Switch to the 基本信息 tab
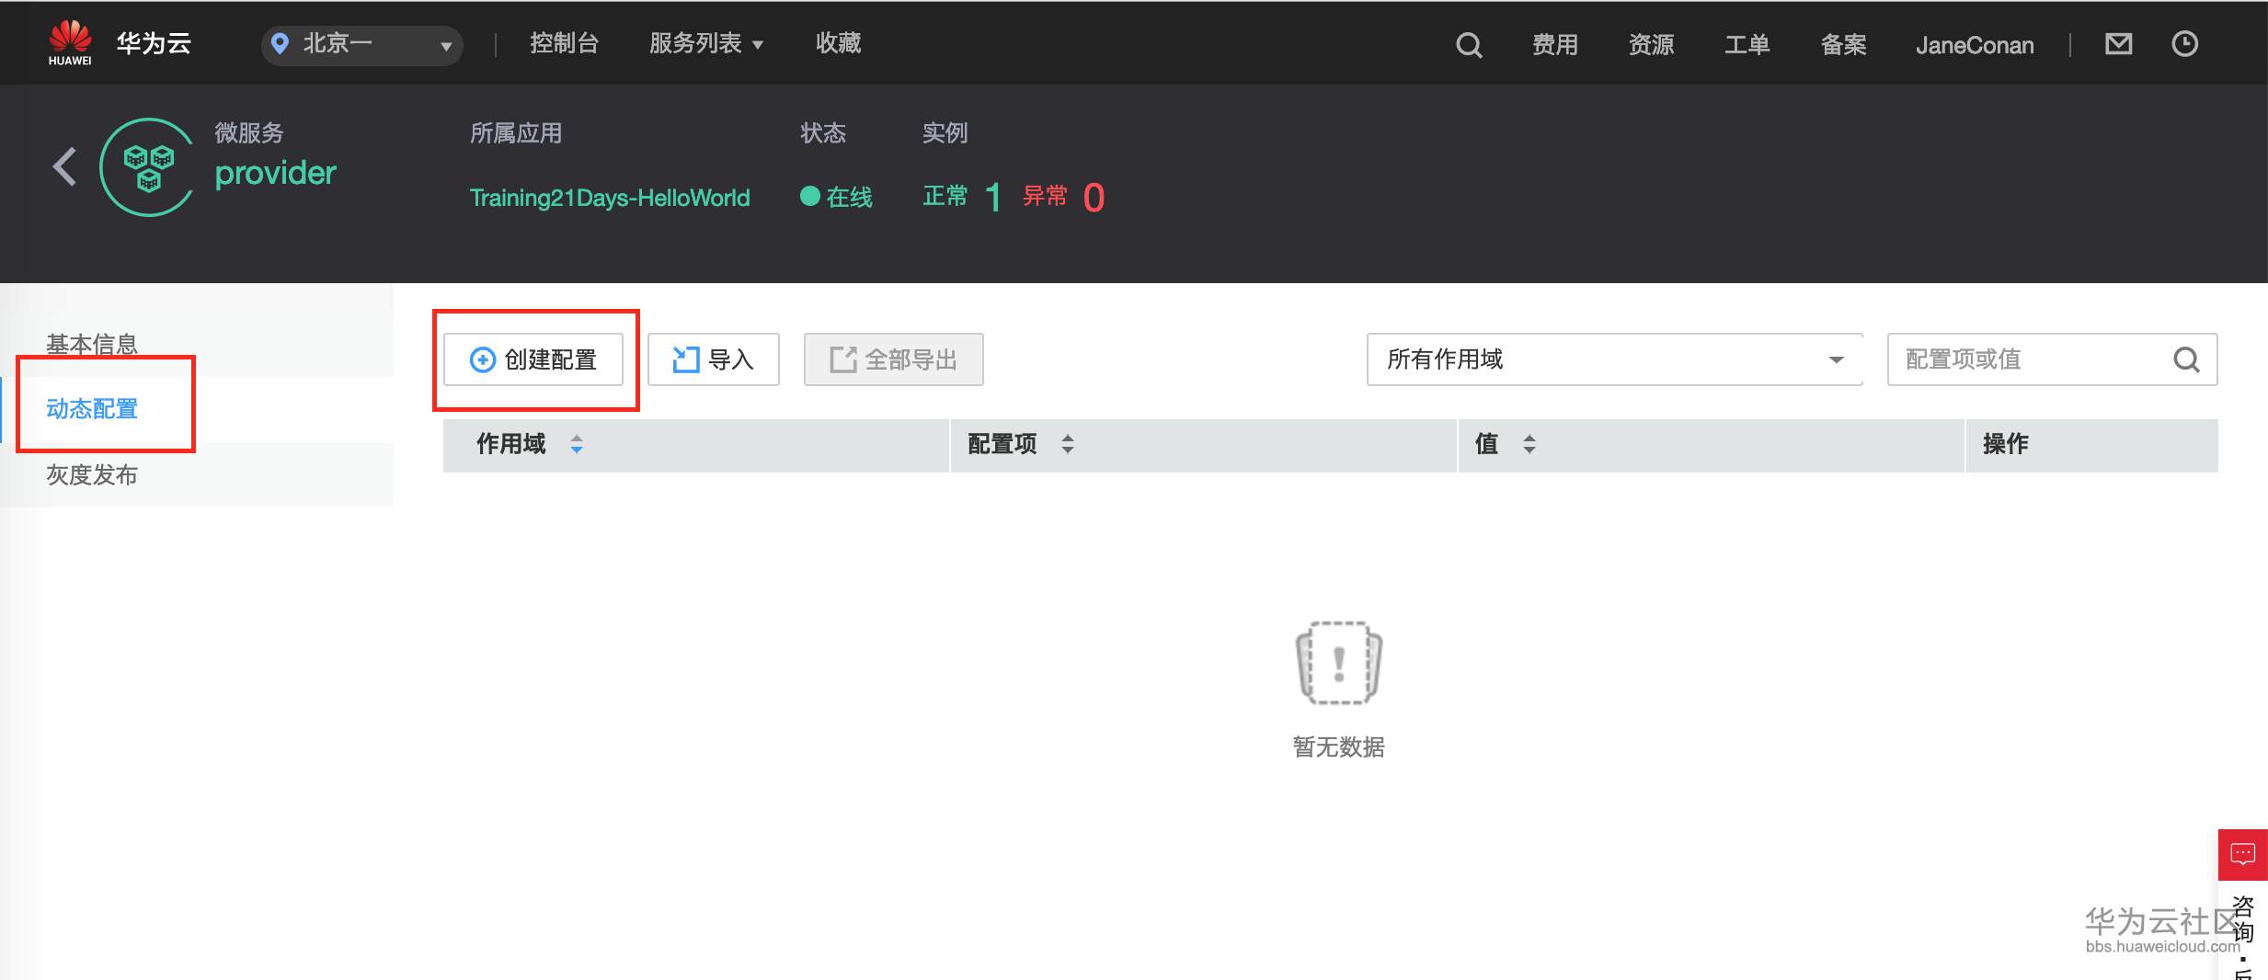The width and height of the screenshot is (2268, 980). coord(92,343)
